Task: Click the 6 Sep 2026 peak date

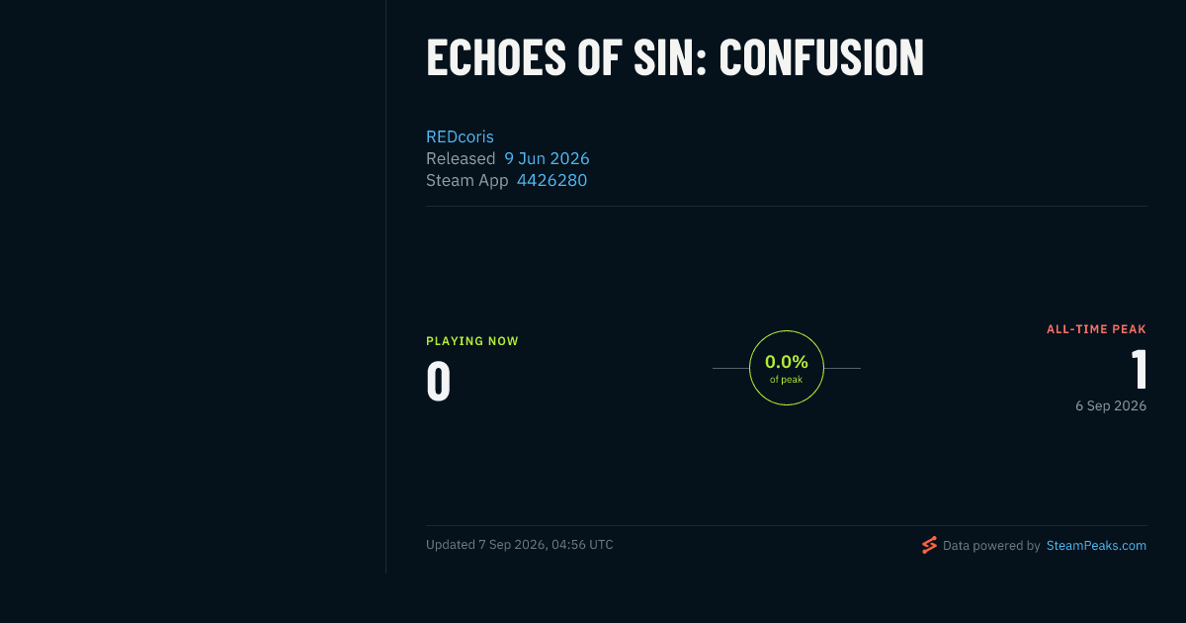Action: pyautogui.click(x=1111, y=405)
